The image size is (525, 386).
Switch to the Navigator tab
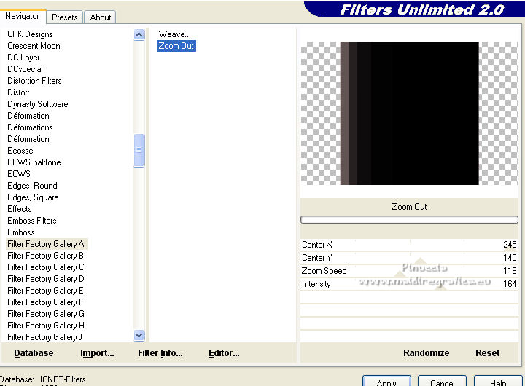click(22, 16)
